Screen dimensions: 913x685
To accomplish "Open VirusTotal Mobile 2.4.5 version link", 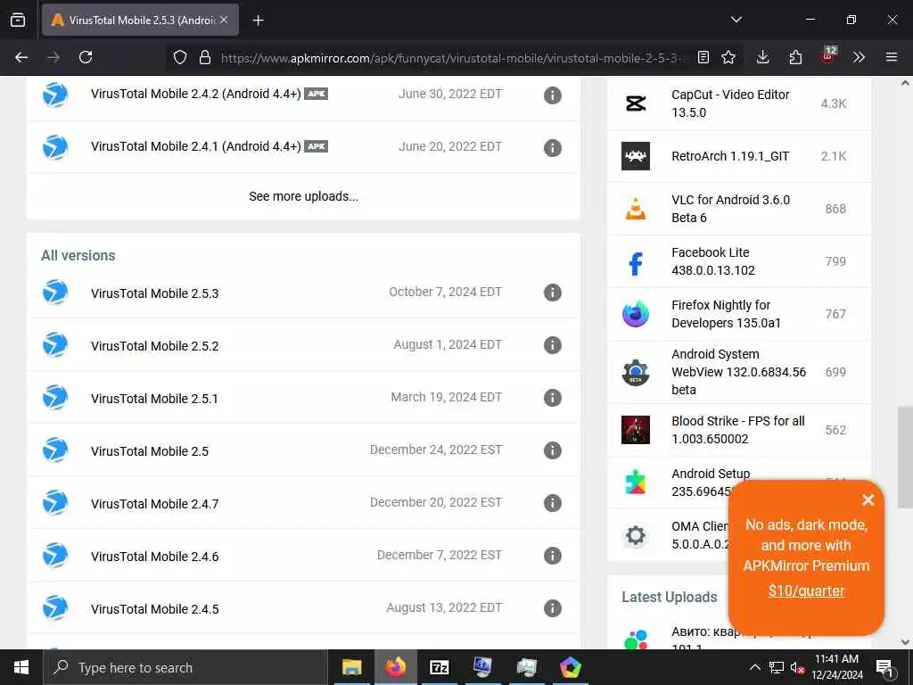I will [x=154, y=608].
